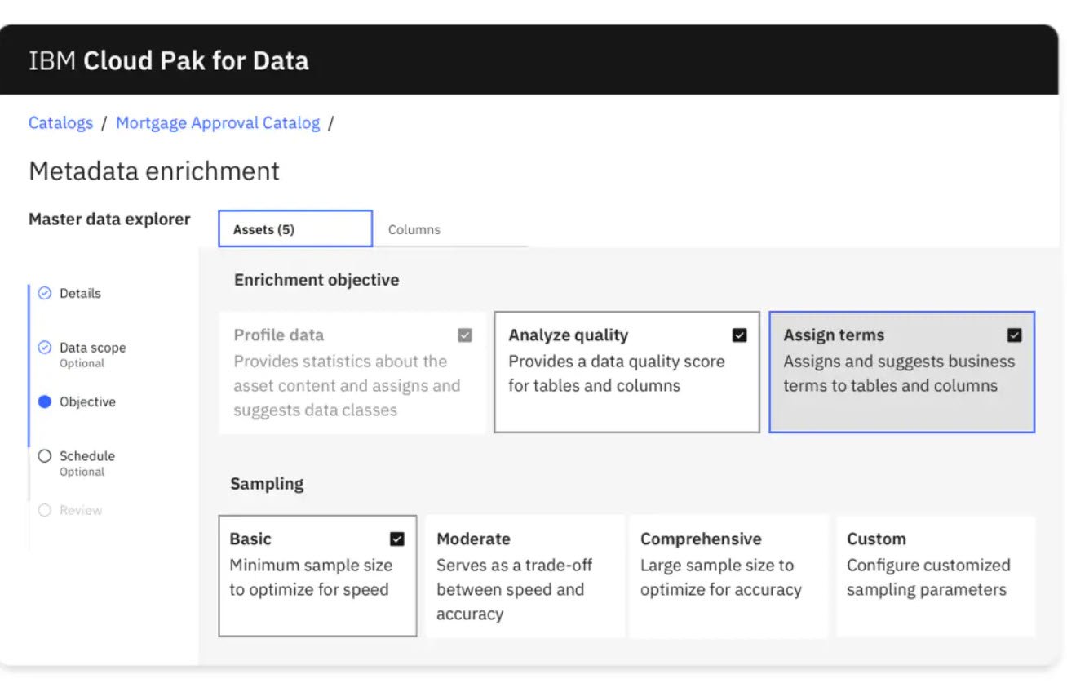Select the Objective step label
This screenshot has width=1067, height=692.
(x=87, y=401)
